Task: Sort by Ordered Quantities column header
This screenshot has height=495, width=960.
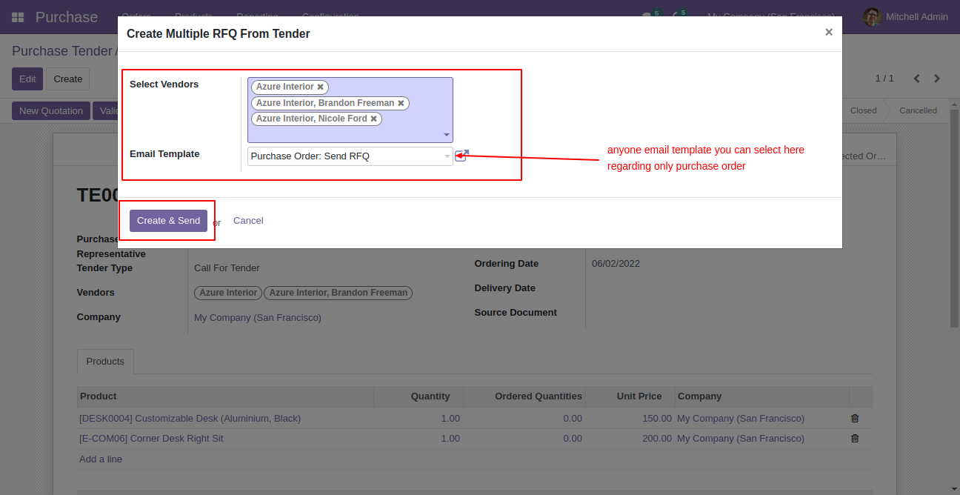Action: coord(524,396)
